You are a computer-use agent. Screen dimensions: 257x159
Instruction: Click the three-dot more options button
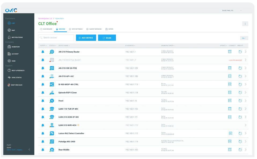pyautogui.click(x=245, y=24)
